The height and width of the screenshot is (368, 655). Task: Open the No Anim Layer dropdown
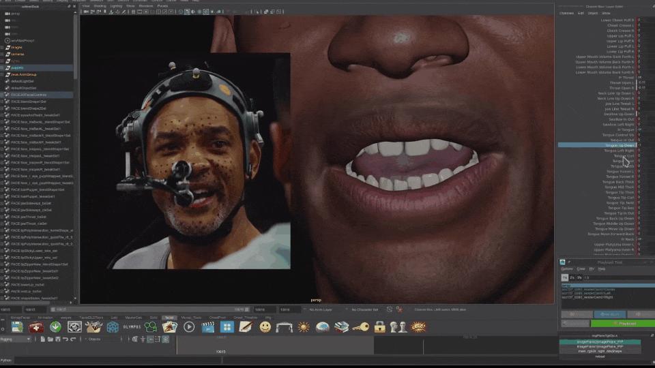319,309
